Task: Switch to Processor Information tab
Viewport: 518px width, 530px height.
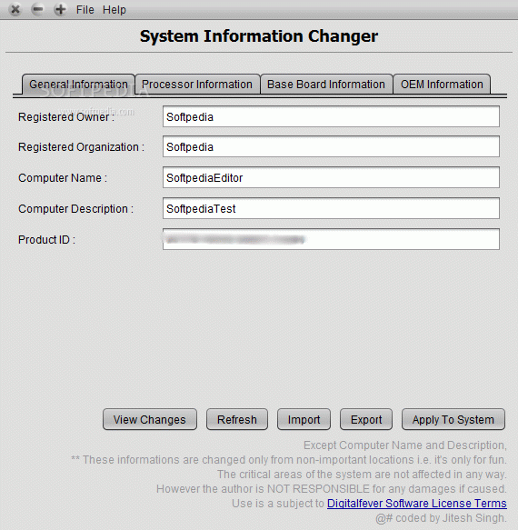Action: pyautogui.click(x=197, y=85)
